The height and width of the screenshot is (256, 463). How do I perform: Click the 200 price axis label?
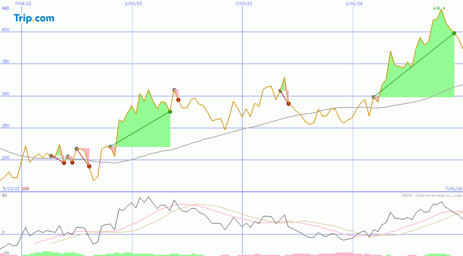[x=6, y=158]
